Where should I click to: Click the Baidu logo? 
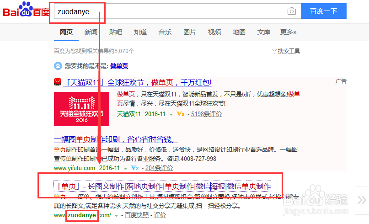(x=26, y=10)
